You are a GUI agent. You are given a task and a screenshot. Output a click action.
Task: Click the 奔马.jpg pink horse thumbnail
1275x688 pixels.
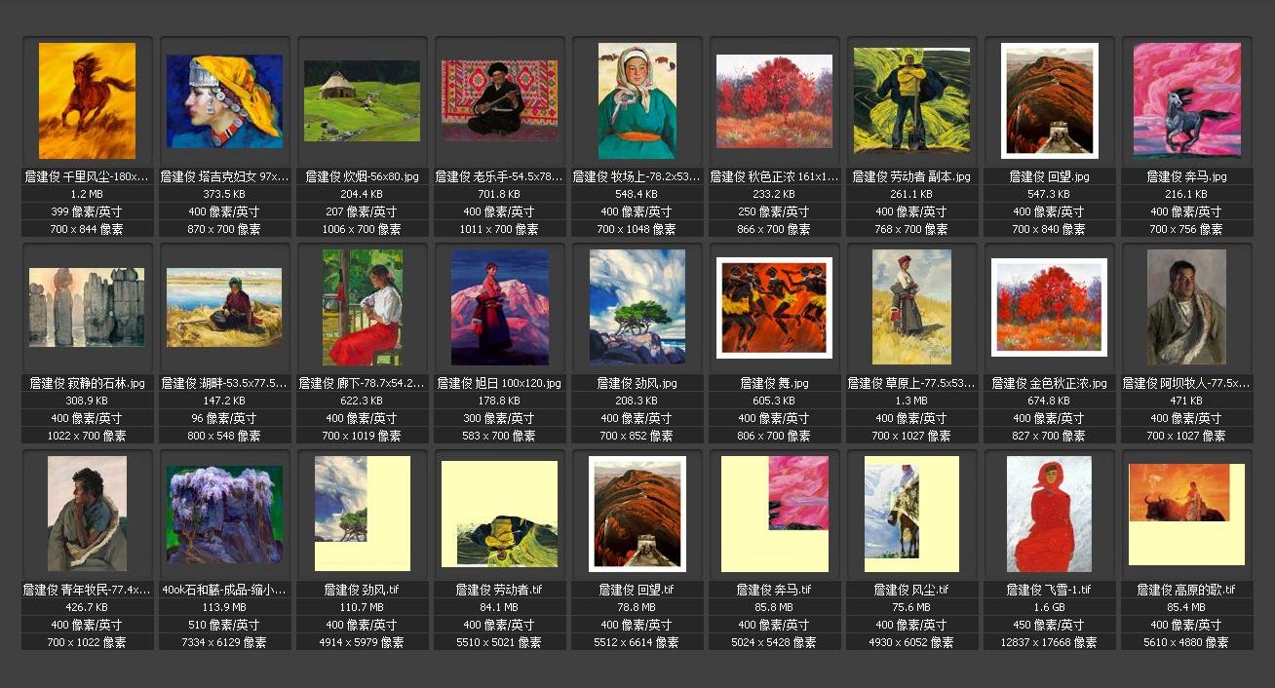(x=1186, y=100)
